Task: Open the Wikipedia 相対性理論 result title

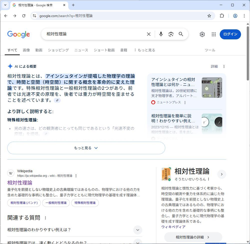Action: pos(20,183)
